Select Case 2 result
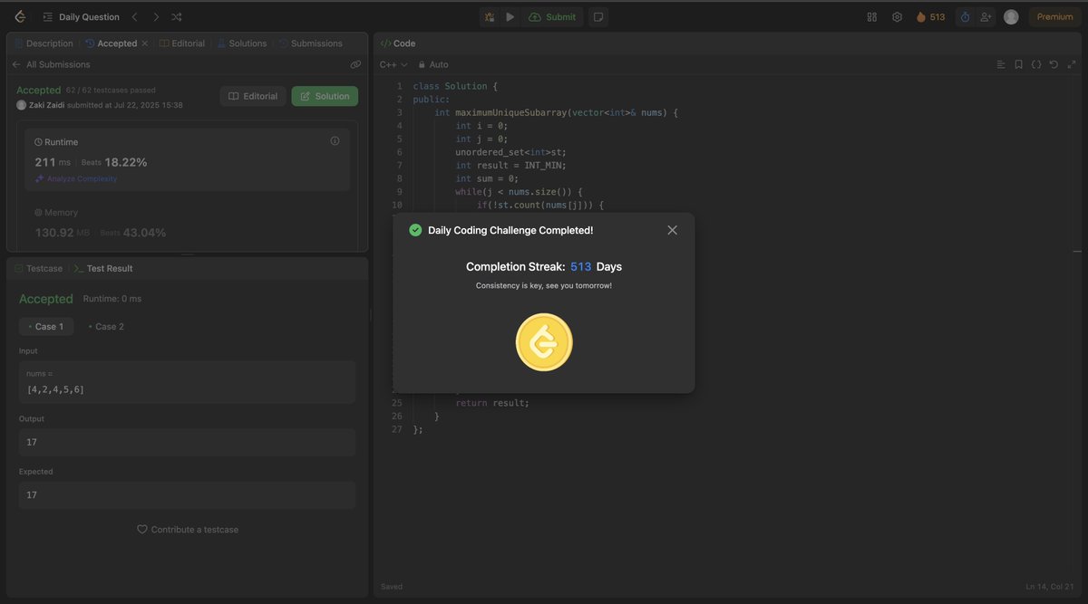Screen dimensions: 1088x604 click(106, 326)
